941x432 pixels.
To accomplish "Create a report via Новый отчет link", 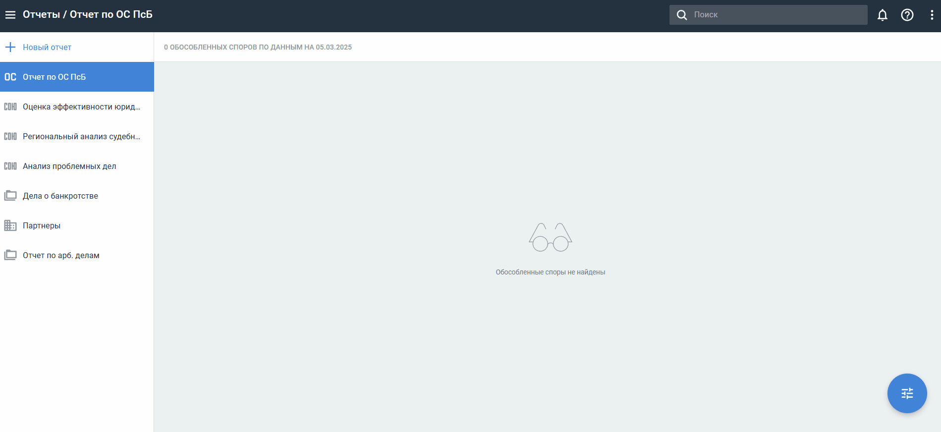I will [x=47, y=47].
